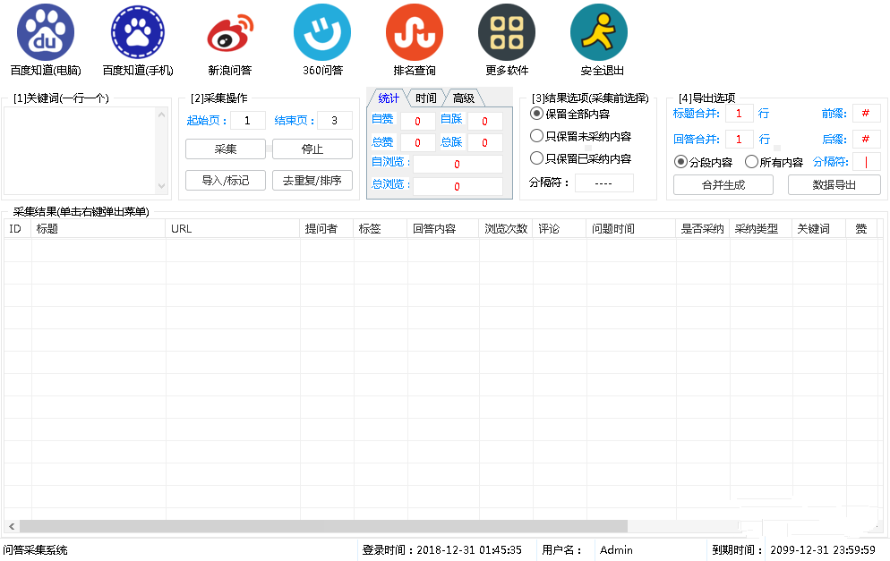Click the 总踩 value field
Image resolution: width=890 pixels, height=561 pixels.
click(484, 142)
